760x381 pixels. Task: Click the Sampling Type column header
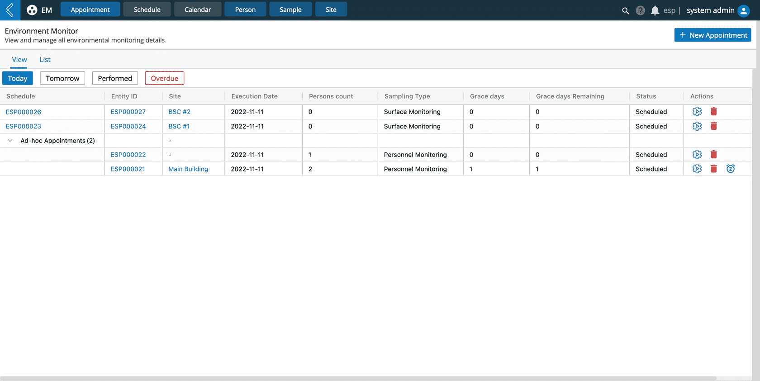coord(407,96)
